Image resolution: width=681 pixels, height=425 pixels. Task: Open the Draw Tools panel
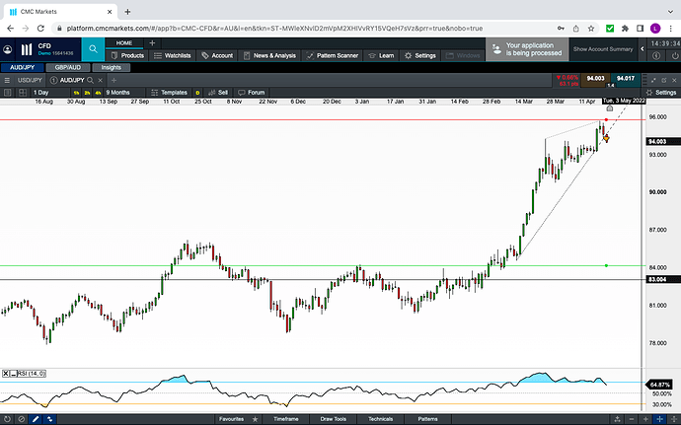335,419
